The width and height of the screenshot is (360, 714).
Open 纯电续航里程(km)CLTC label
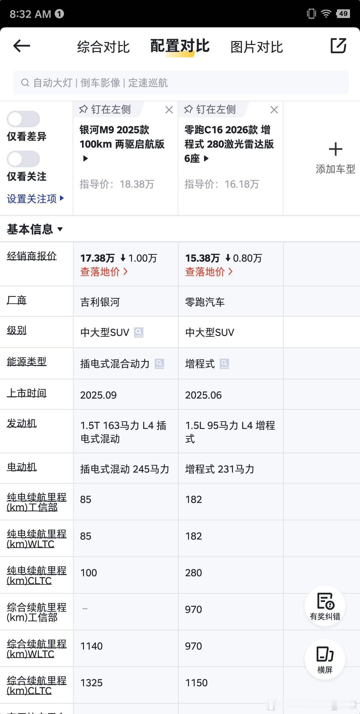[x=37, y=575]
